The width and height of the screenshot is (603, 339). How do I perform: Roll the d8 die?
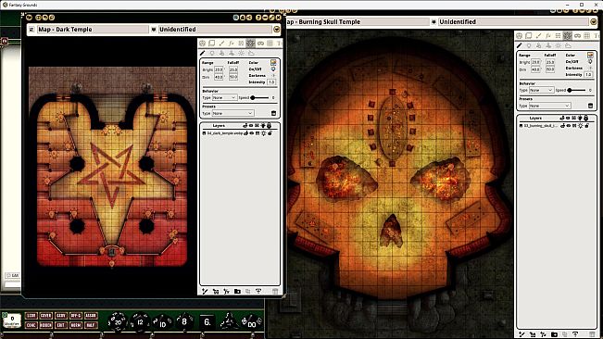[x=183, y=321]
